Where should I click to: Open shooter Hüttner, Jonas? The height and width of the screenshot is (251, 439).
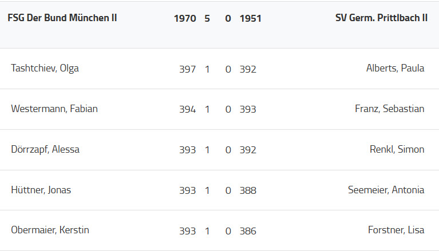coord(41,190)
